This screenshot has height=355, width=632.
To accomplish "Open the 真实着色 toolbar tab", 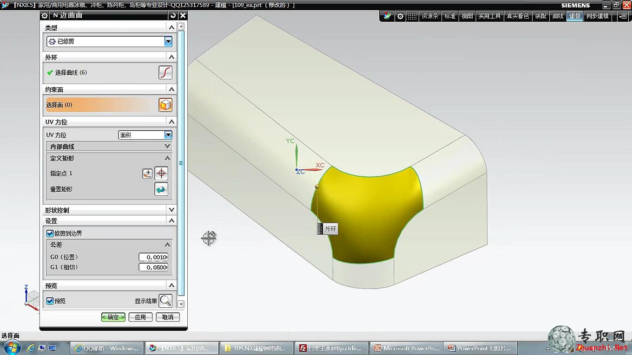I will coord(518,16).
